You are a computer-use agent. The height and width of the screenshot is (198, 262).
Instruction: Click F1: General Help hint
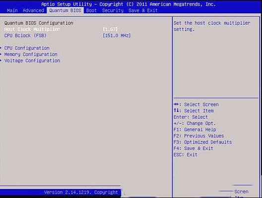click(195, 130)
